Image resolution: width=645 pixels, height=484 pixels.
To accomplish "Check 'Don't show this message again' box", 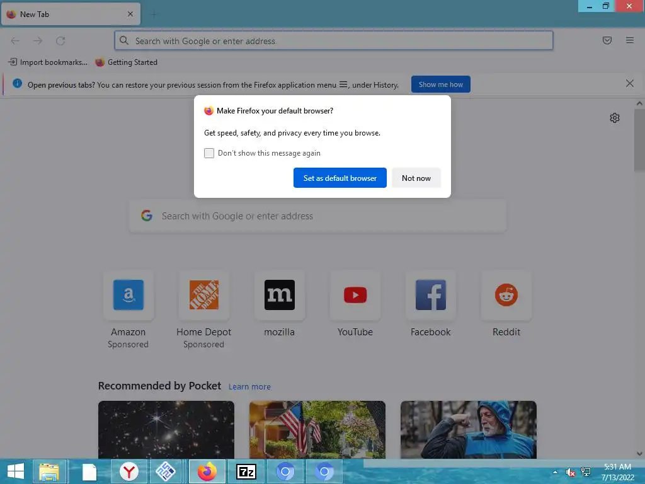I will point(209,153).
